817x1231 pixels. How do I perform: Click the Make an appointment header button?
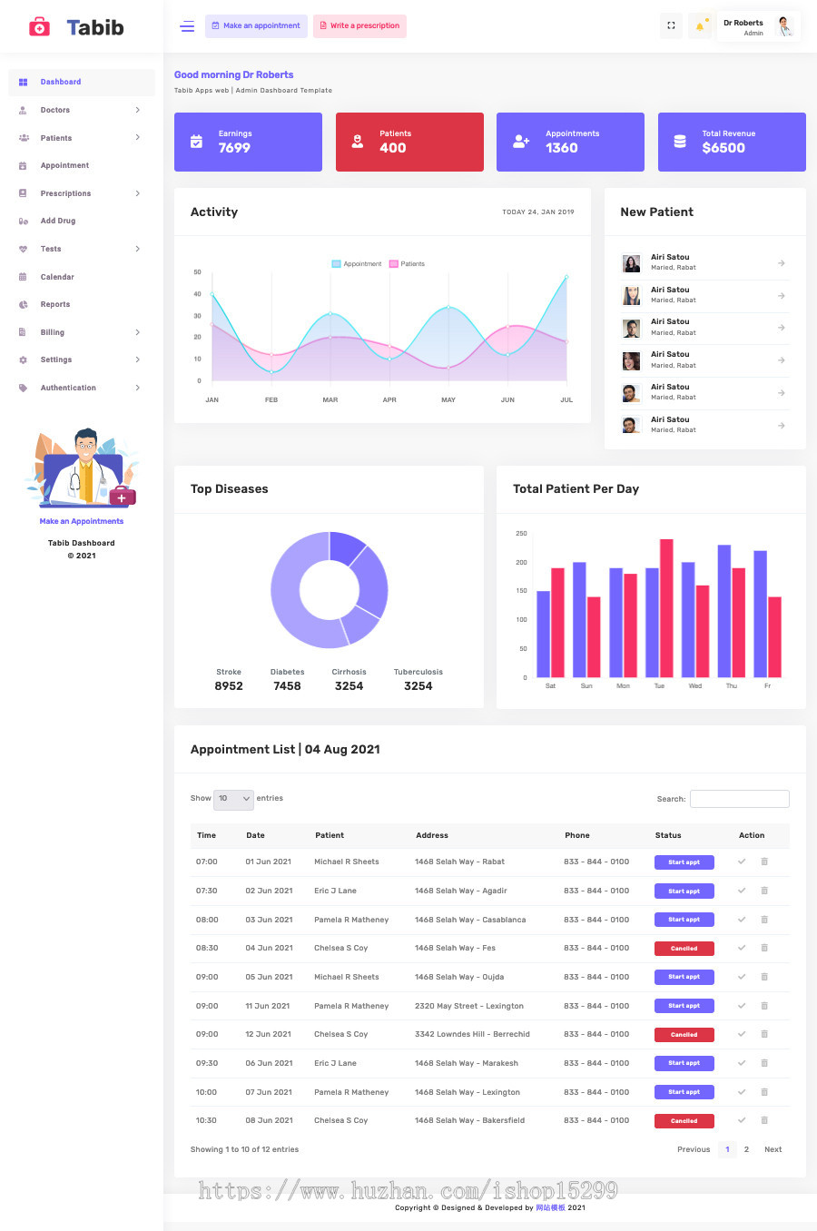pos(256,26)
